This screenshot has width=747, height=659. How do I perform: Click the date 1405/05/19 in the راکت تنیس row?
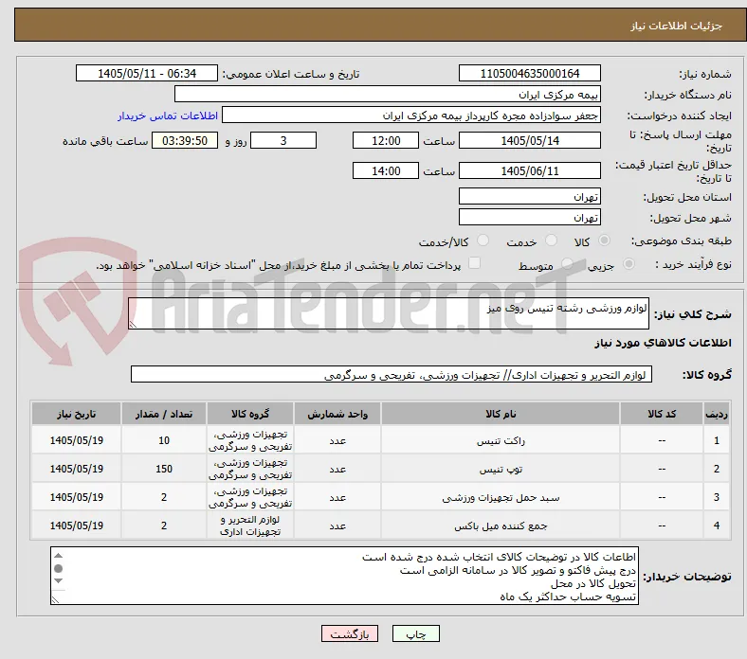[76, 440]
